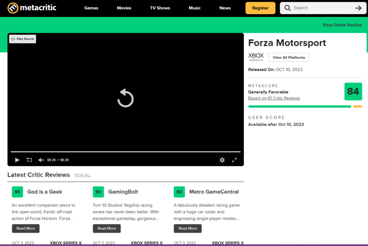Viewport: 368px width, 246px height.
Task: Click the Metascore distribution bar
Action: (305, 107)
